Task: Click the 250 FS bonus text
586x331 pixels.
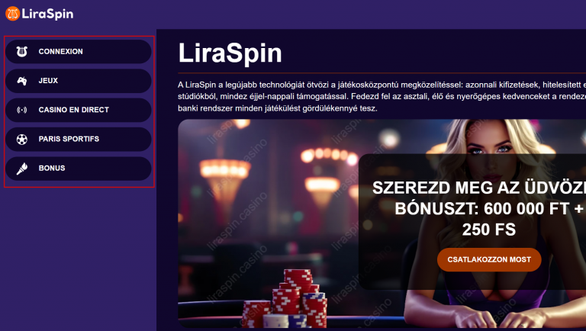Action: (x=489, y=230)
